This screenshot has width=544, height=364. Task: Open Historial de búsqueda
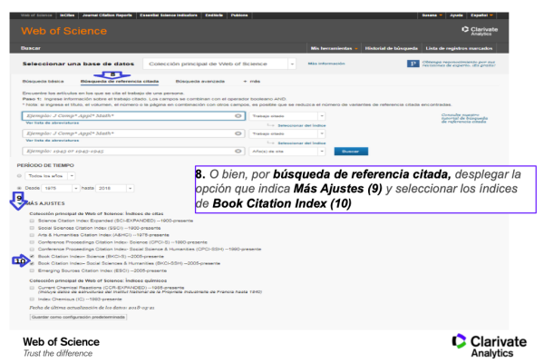click(392, 48)
